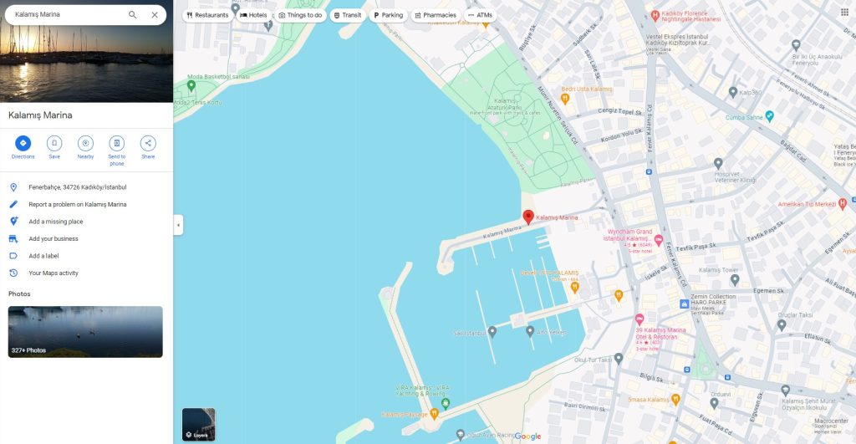Click the Send to phone icon
Screen dimensions: 856x444
click(x=116, y=143)
